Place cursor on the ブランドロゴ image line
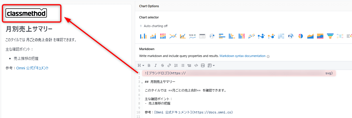The image size is (352, 118). tap(239, 73)
